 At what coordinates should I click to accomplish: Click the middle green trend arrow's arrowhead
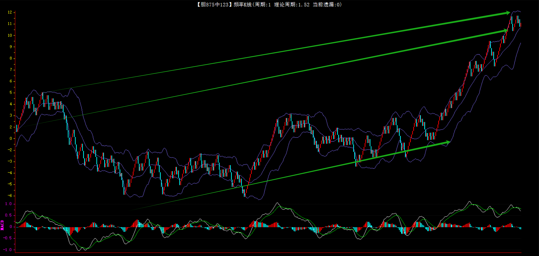(x=505, y=30)
